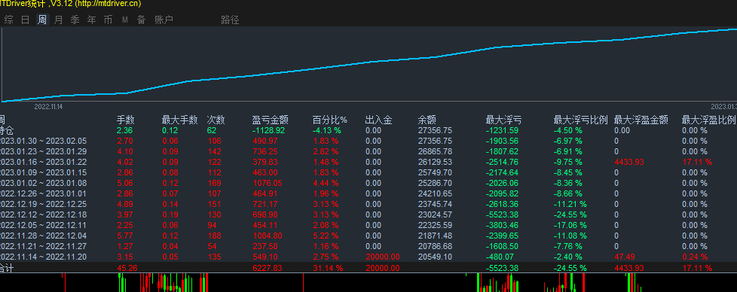Select the 2023.01.16 ~ 2023.01.22 week row

(x=368, y=162)
